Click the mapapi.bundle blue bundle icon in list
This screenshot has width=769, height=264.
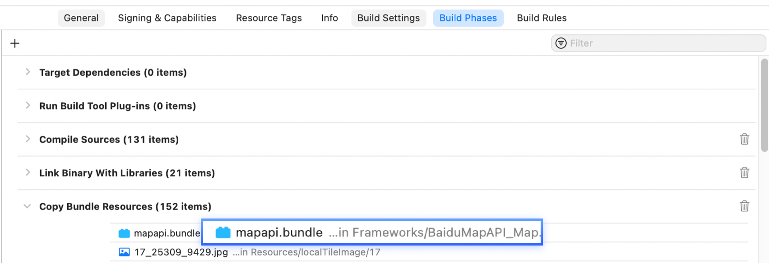pyautogui.click(x=124, y=233)
